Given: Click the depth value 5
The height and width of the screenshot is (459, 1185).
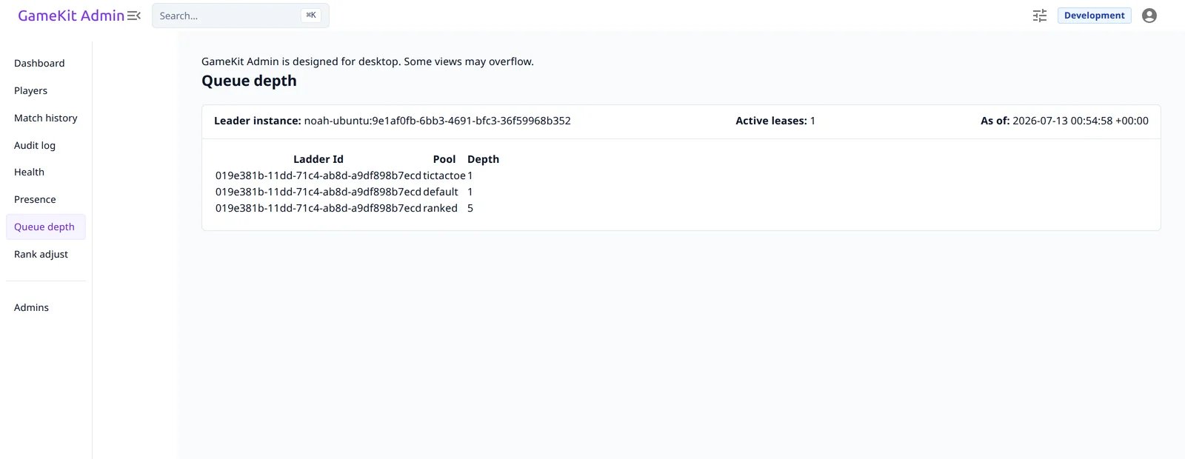Looking at the screenshot, I should [470, 208].
